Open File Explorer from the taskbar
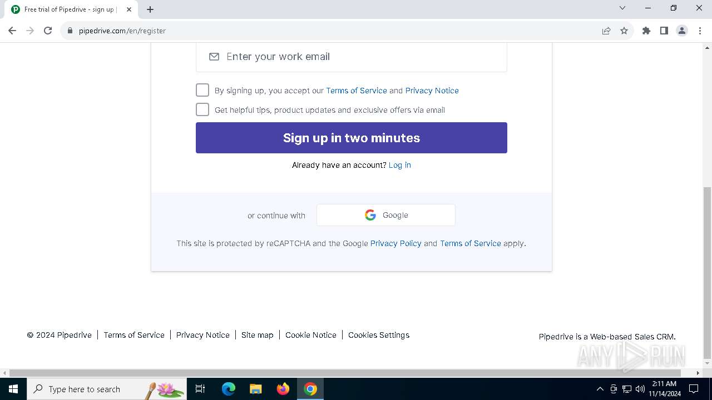This screenshot has height=400, width=712. tap(255, 389)
